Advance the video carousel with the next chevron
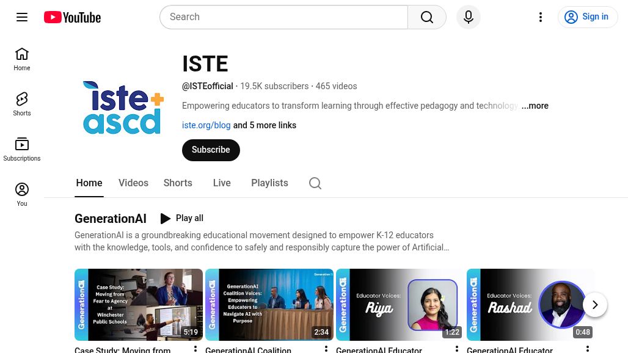The image size is (628, 353). click(x=594, y=304)
